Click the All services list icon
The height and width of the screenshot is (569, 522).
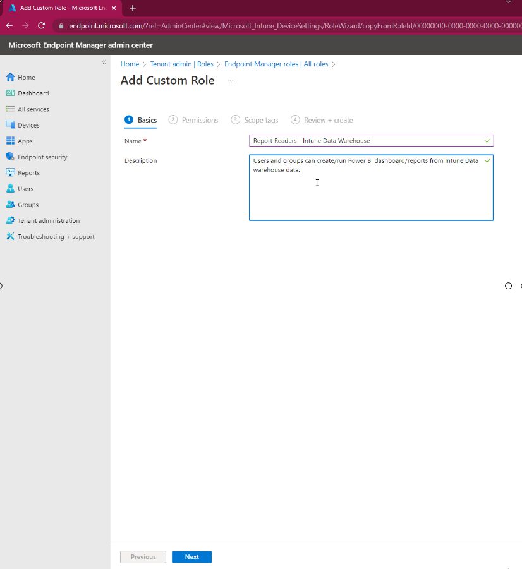(x=10, y=109)
